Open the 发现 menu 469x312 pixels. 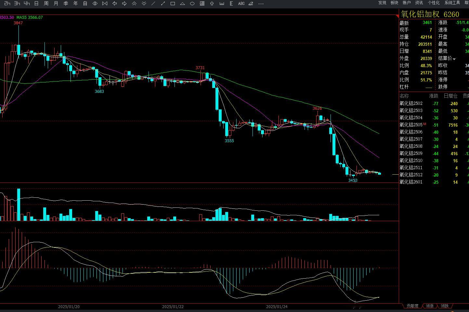point(382,3)
